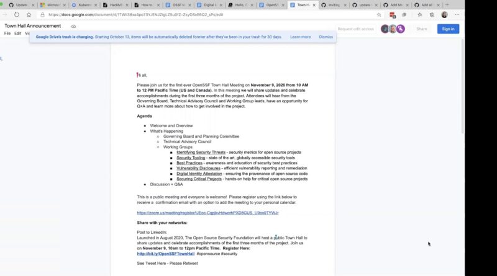Viewport: 497px width, 276px height.
Task: Click Request edit access button
Action: pos(355,29)
